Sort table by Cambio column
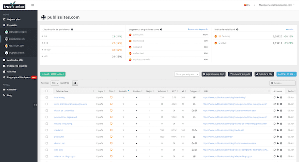The width and height of the screenshot is (299, 162). click(138, 91)
